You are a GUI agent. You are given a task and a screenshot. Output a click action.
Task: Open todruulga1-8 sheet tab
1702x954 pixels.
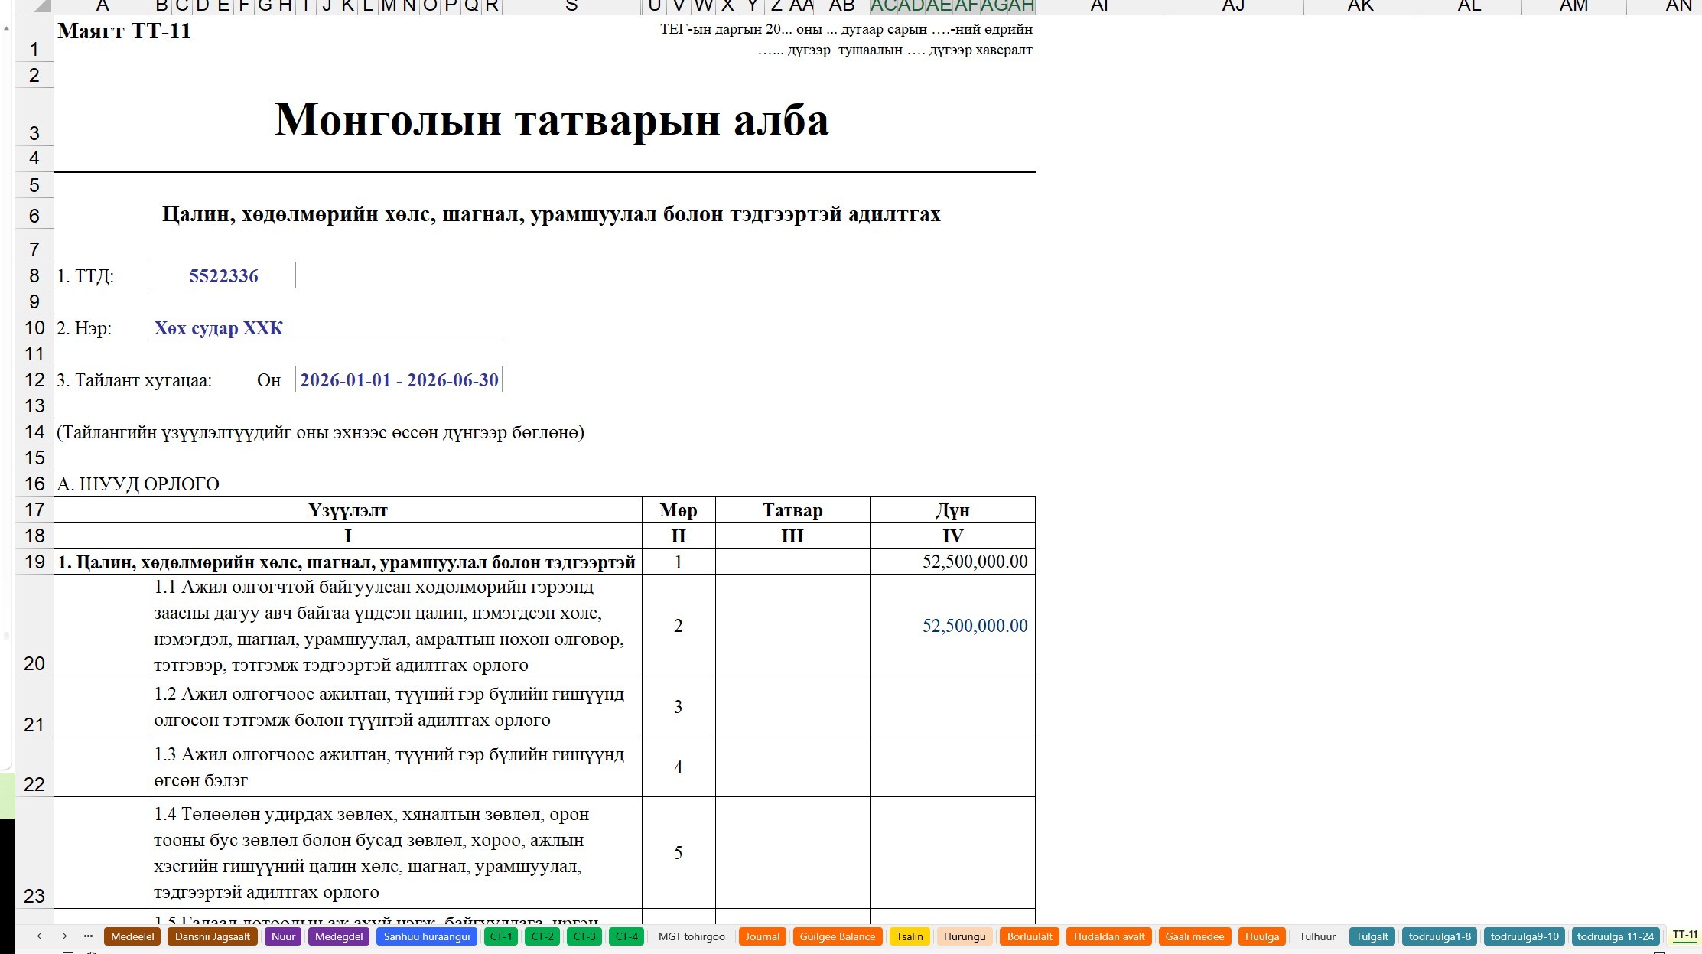click(1440, 936)
